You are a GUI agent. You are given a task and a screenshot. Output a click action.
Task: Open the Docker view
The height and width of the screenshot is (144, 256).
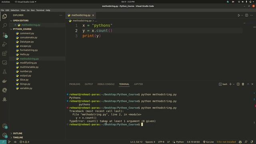coord(4,81)
